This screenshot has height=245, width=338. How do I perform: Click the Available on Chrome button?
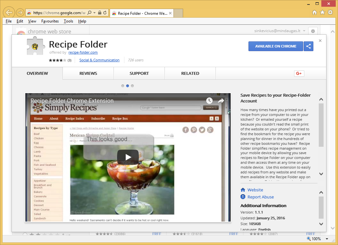pos(276,46)
